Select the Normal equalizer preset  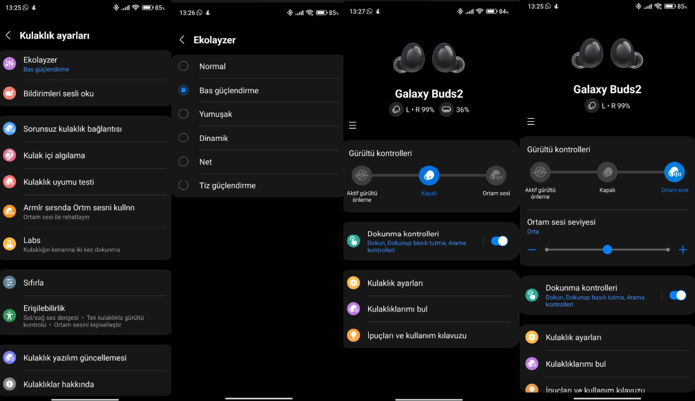(x=183, y=66)
